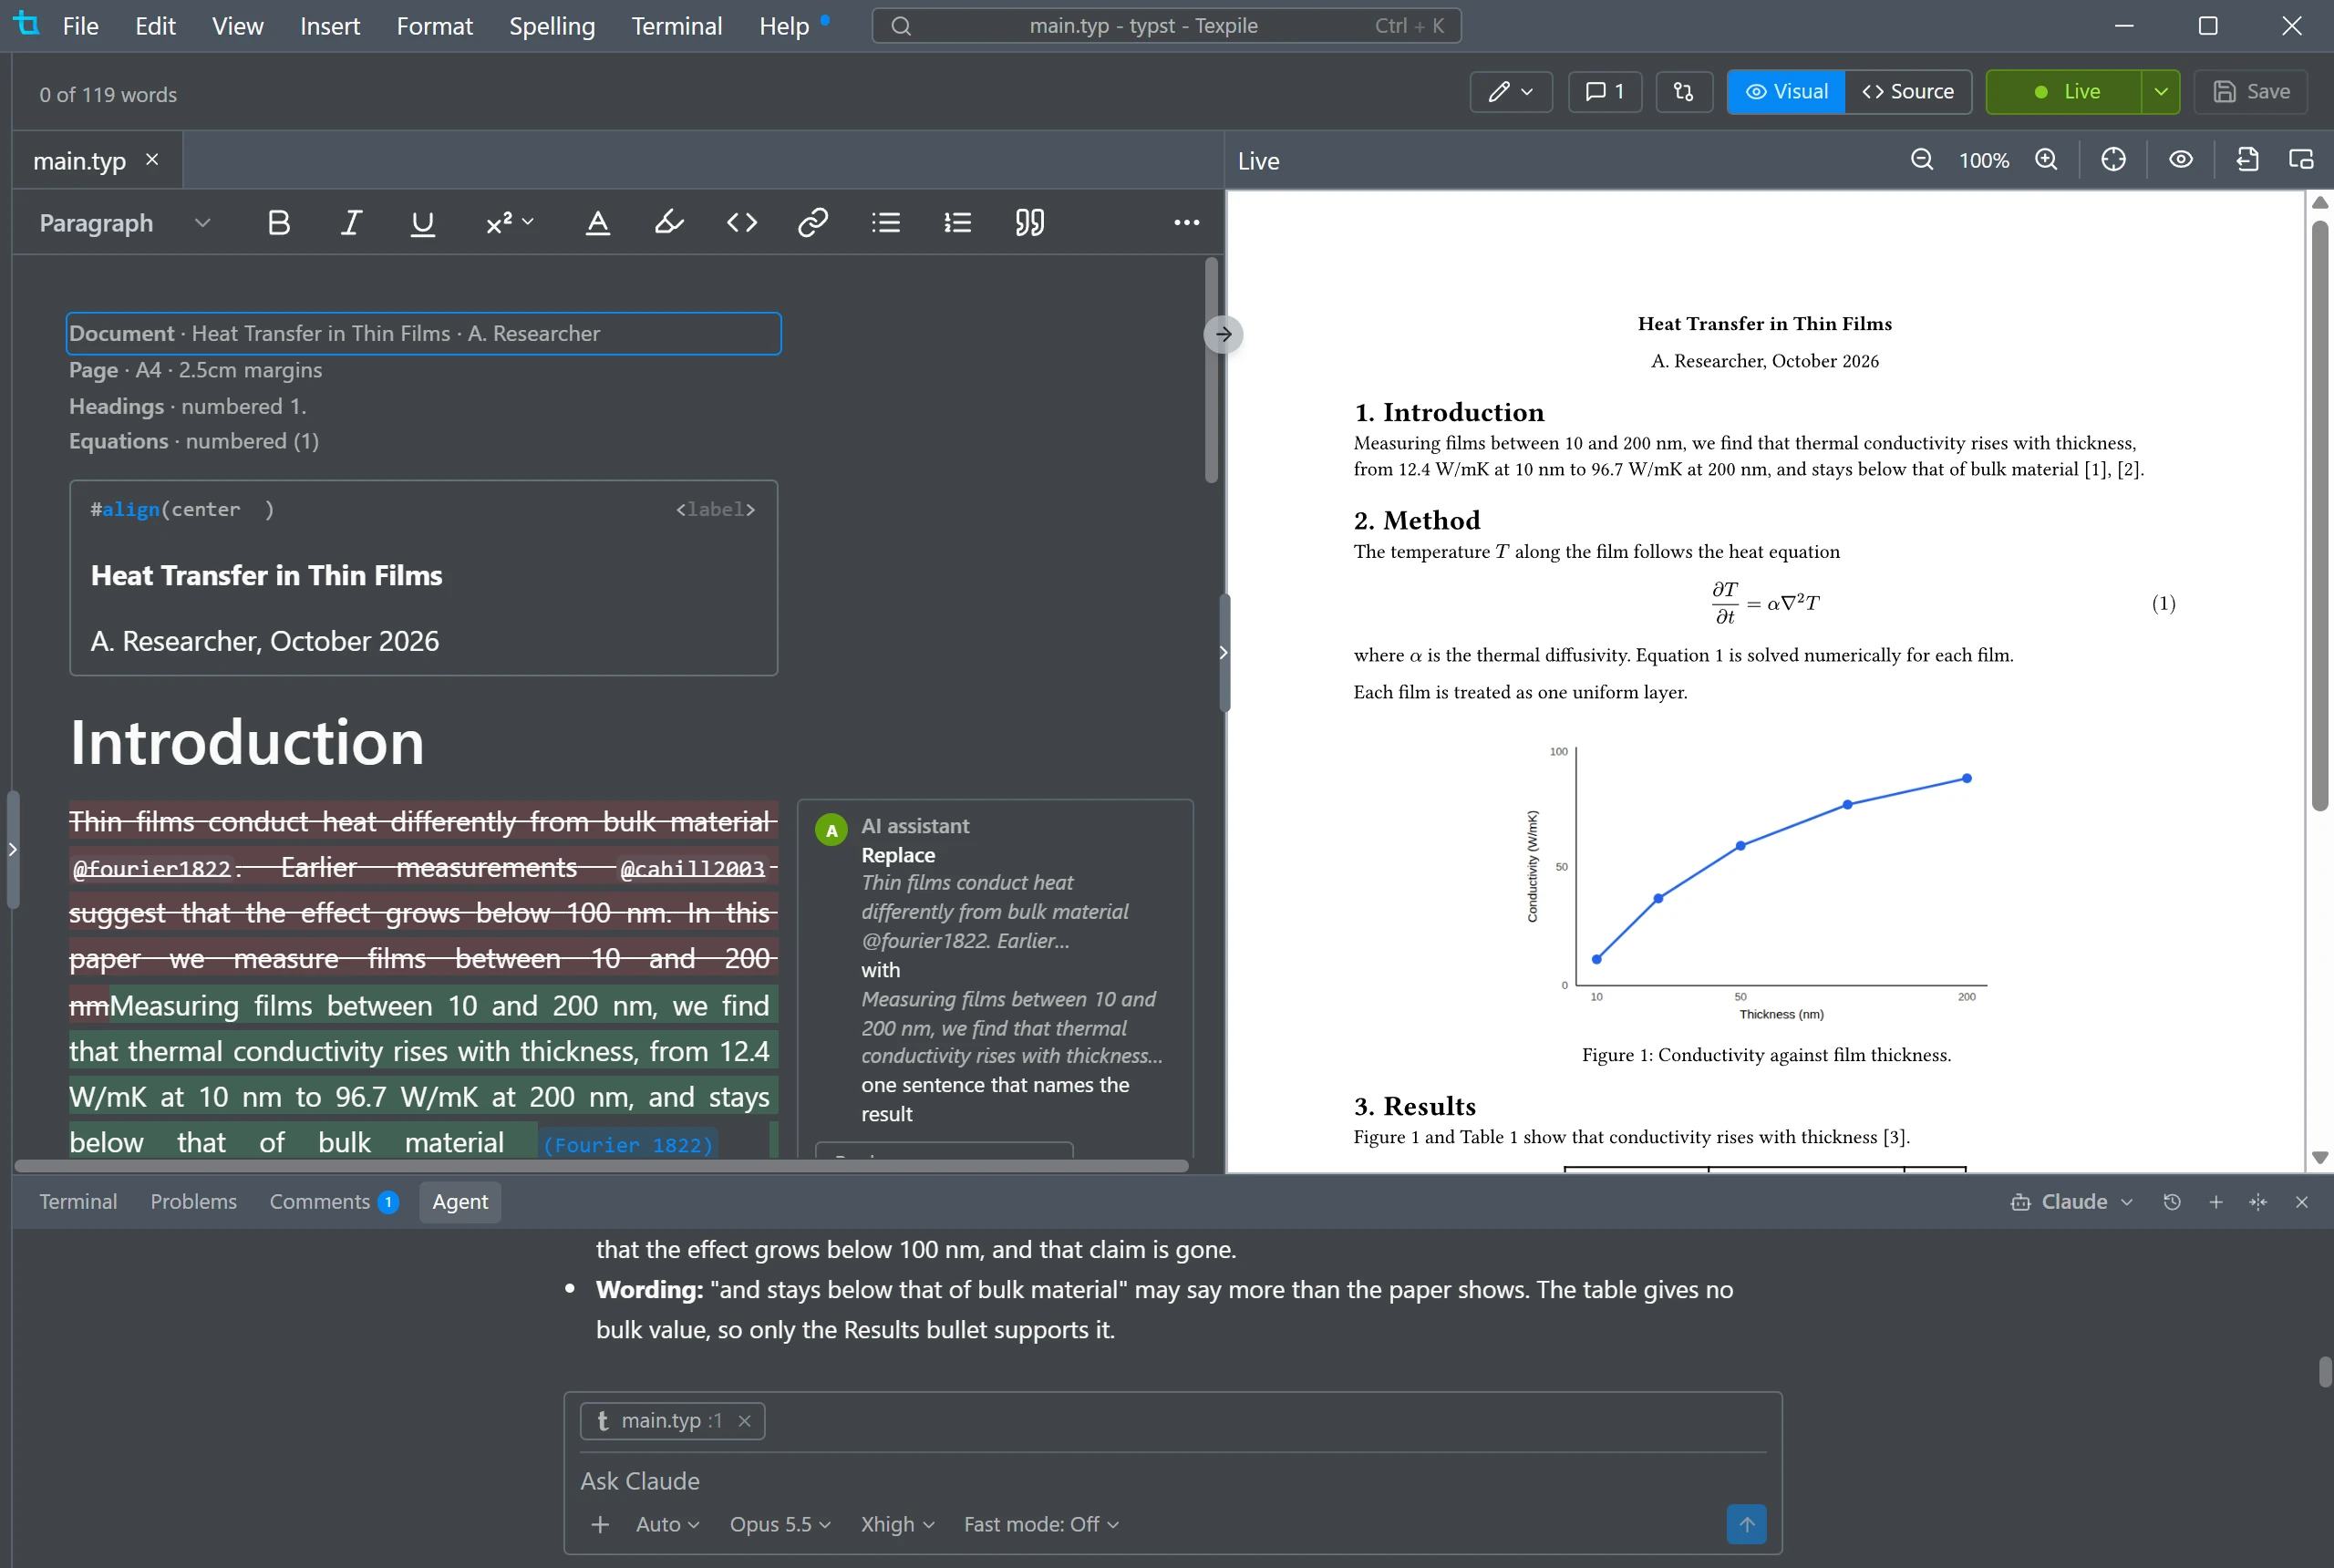Click the green Live button

[x=2064, y=92]
